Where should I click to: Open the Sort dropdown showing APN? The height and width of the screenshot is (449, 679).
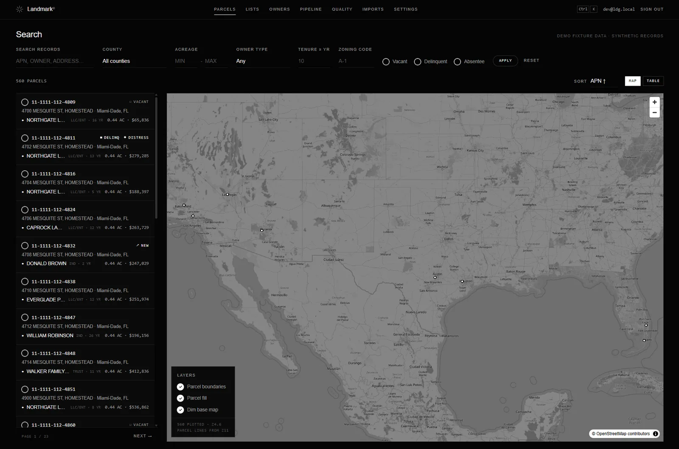[x=604, y=81]
